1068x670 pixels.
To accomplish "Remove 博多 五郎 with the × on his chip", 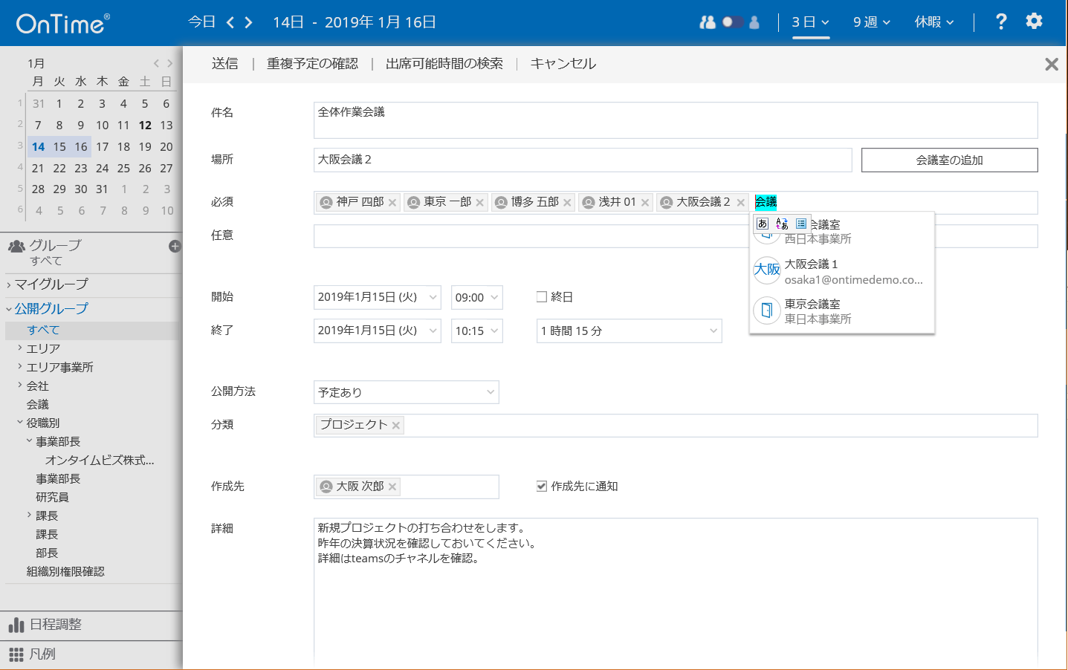I will [x=567, y=201].
